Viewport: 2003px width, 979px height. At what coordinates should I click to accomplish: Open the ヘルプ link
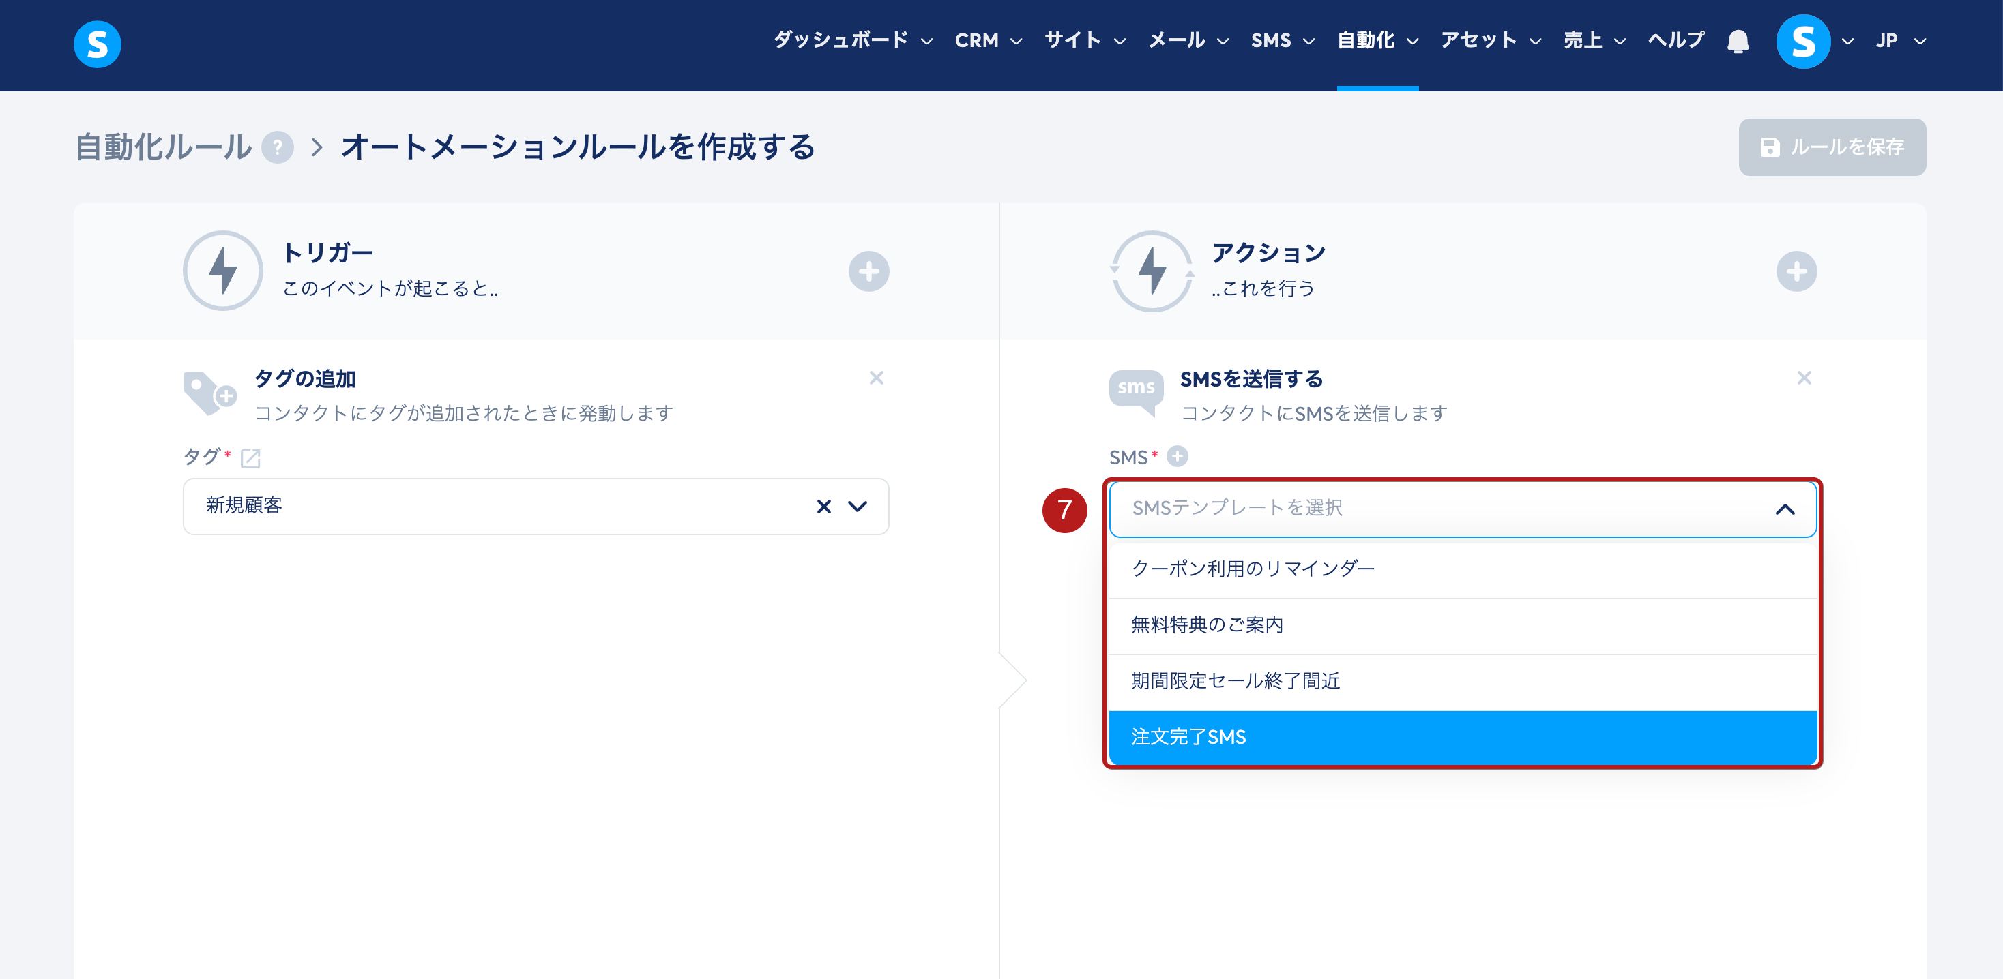1676,40
